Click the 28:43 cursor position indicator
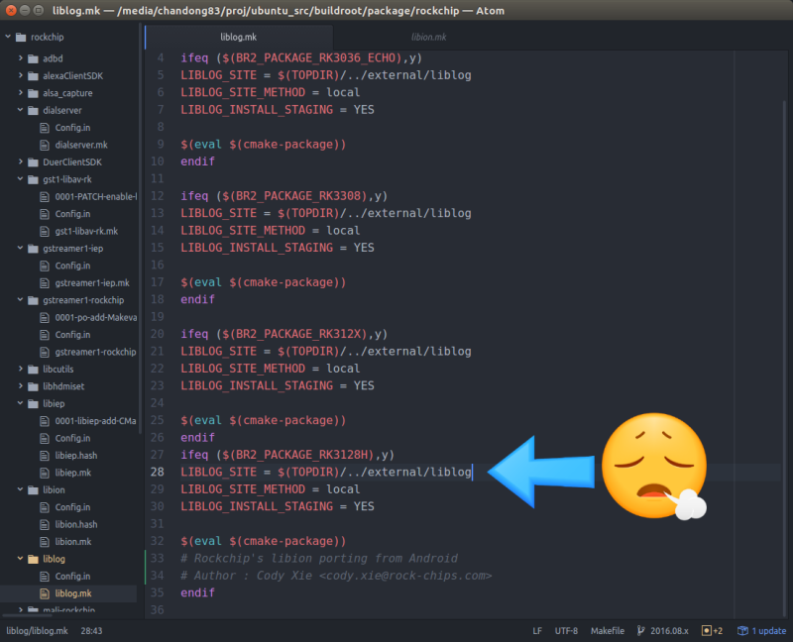793x642 pixels. coord(91,630)
